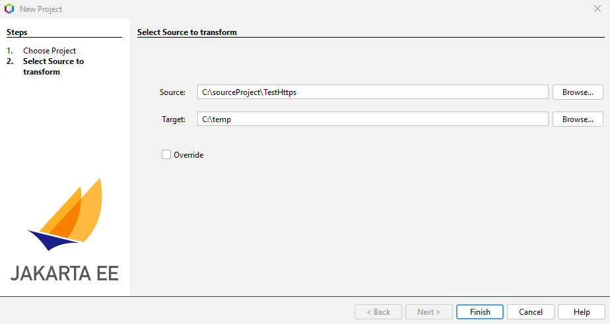Screen dimensions: 610x324
Task: Click the disabled Next button
Action: 428,312
